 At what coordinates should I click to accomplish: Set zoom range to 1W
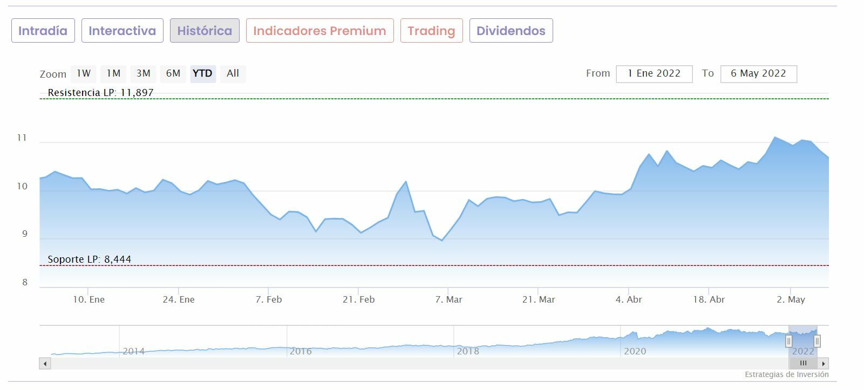(84, 73)
